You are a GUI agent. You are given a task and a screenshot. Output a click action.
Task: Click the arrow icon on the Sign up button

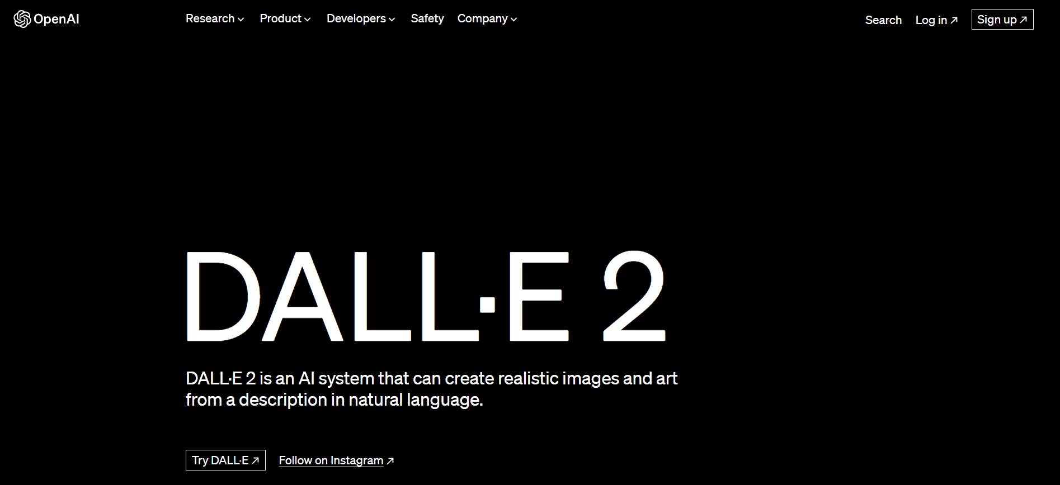(1024, 20)
